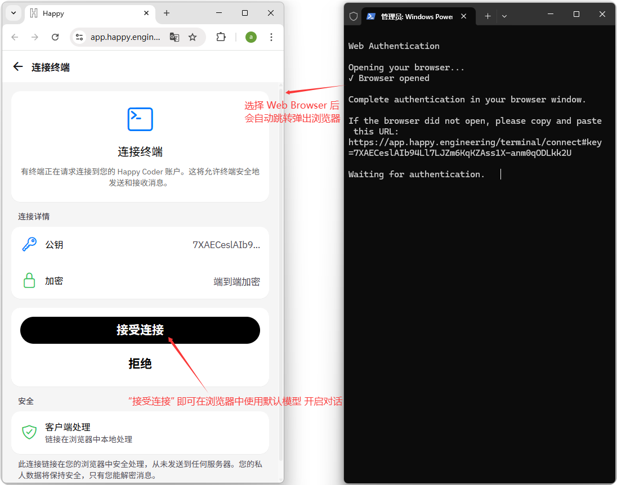Click the back arrow beside 连接终端
617x485 pixels.
(x=18, y=67)
